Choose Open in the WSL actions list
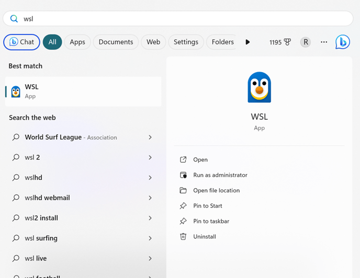The width and height of the screenshot is (360, 278). click(x=200, y=160)
